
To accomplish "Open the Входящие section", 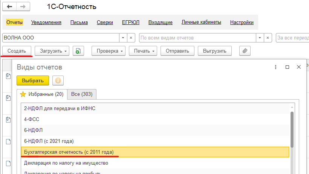I will (x=161, y=23).
